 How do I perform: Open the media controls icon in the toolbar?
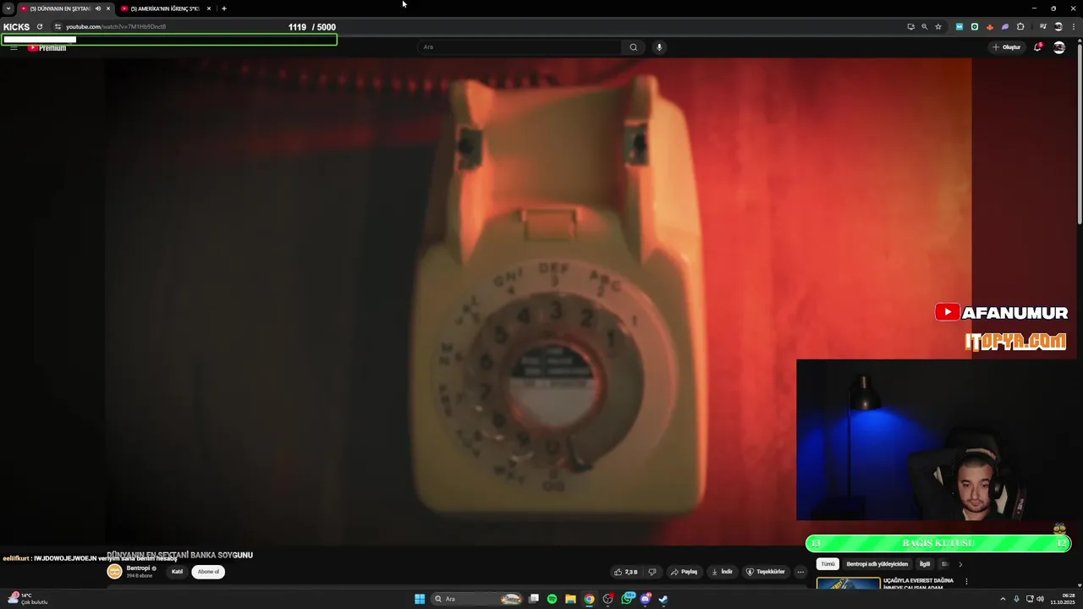point(1042,27)
